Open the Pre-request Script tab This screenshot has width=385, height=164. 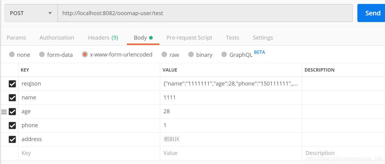point(189,38)
